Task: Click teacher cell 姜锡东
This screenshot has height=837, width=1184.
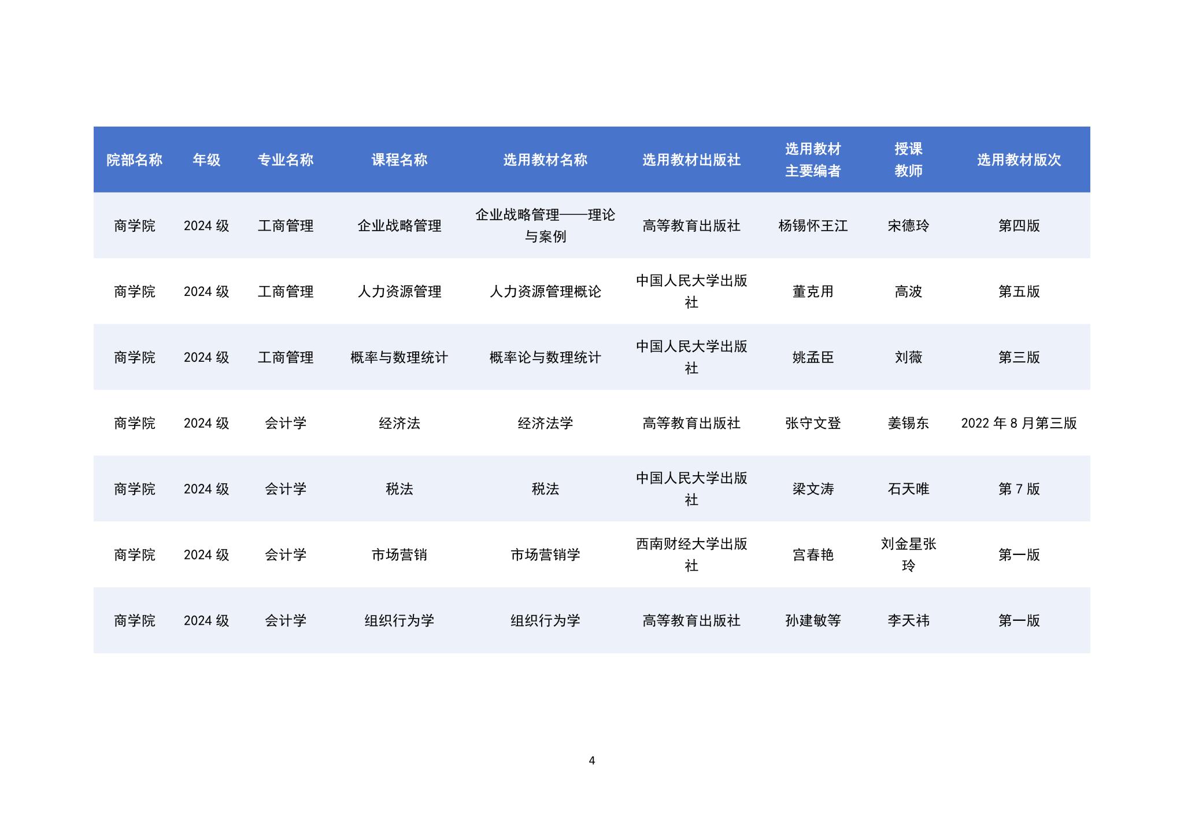Action: point(908,424)
